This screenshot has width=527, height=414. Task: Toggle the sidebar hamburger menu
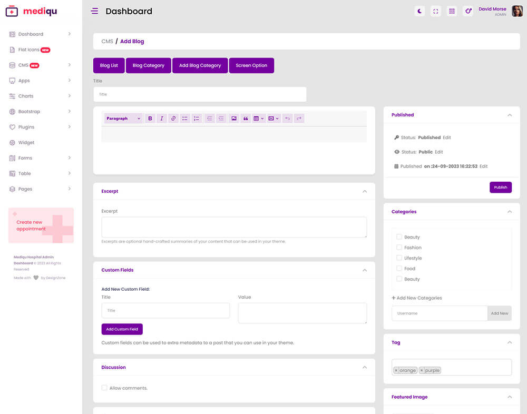94,11
